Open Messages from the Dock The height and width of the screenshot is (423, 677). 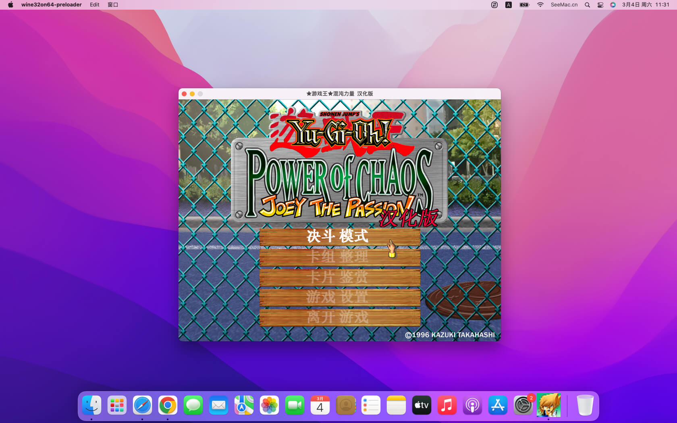(193, 405)
